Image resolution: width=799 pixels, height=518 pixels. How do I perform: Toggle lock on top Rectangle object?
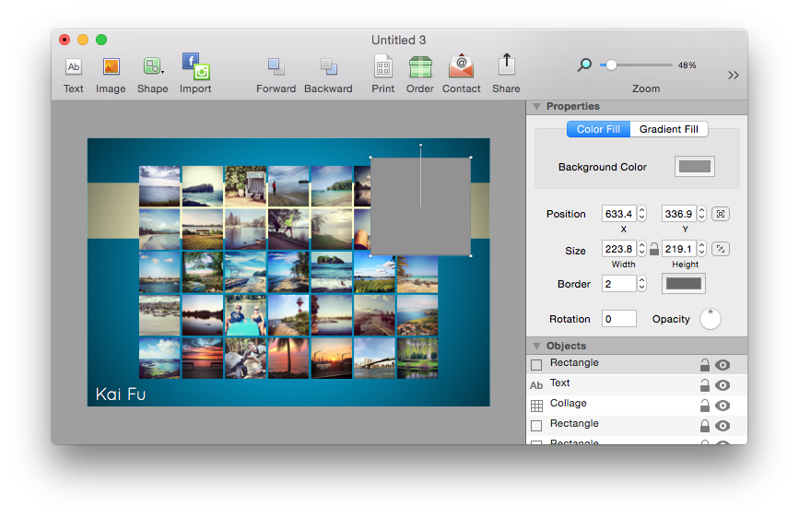705,365
